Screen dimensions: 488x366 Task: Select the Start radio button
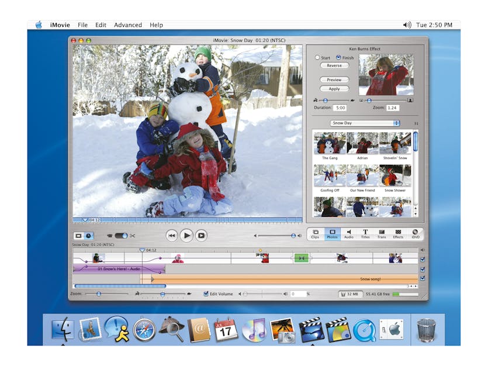(317, 58)
